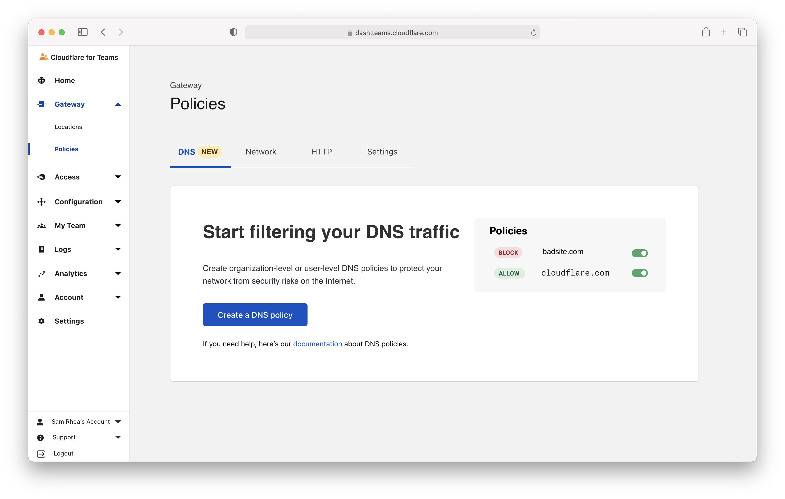Image resolution: width=785 pixels, height=499 pixels.
Task: Click the Safari share icon
Action: [706, 32]
